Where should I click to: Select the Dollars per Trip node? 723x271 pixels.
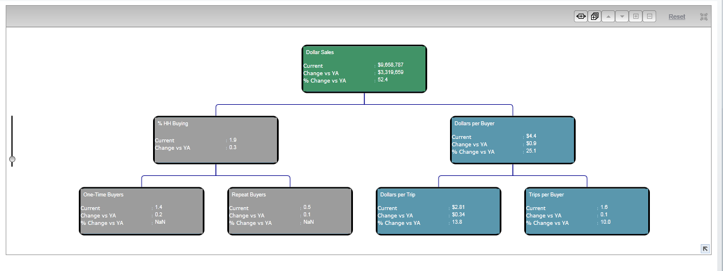click(438, 211)
